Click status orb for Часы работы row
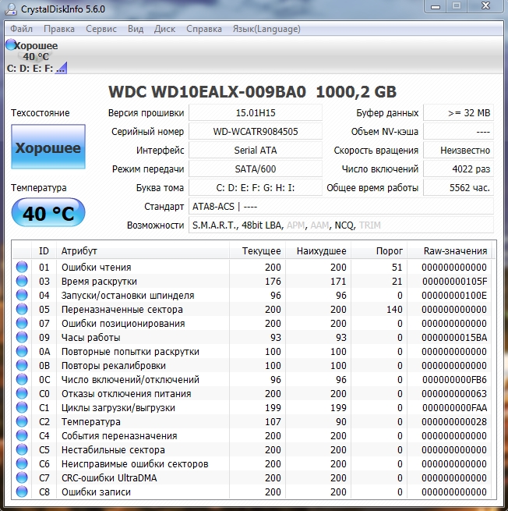Screen dimensions: 508x511 22,337
